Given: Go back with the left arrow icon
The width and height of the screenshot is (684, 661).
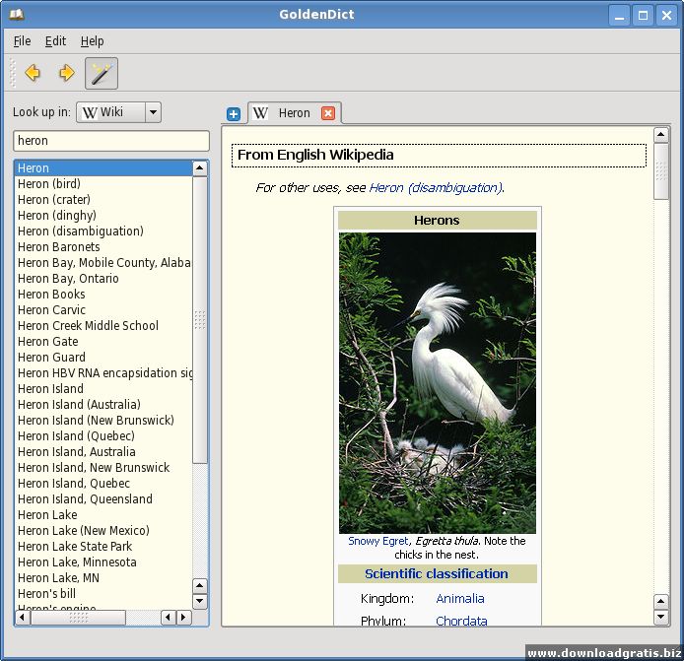Looking at the screenshot, I should [33, 73].
